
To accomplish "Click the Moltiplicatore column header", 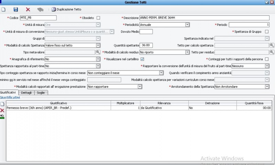I will [x=125, y=103].
